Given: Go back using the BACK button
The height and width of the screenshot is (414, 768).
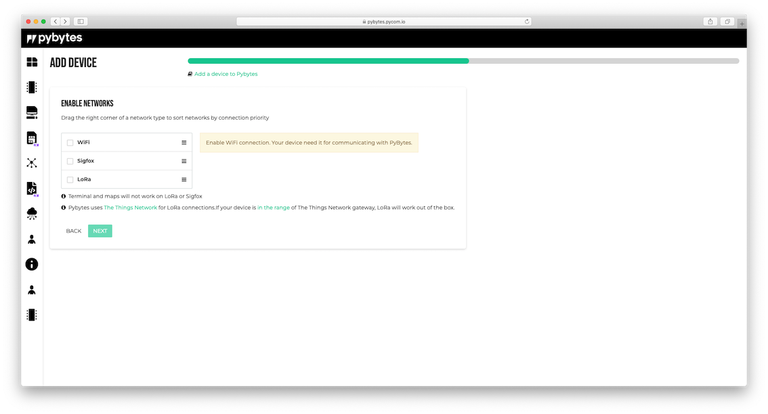Looking at the screenshot, I should [74, 231].
